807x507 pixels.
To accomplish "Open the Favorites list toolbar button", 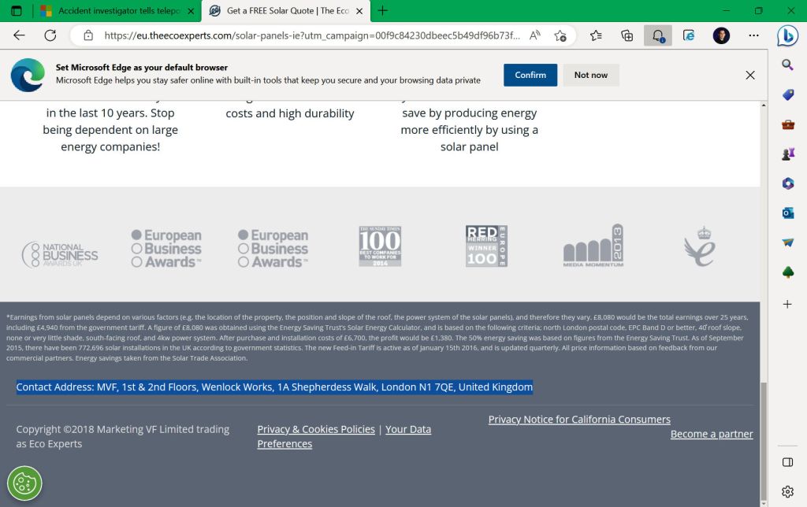I will coord(596,35).
